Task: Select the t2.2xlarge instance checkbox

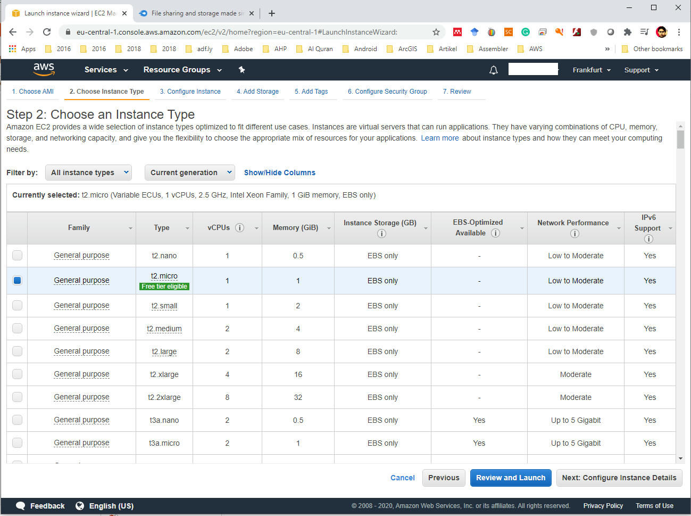Action: click(18, 397)
